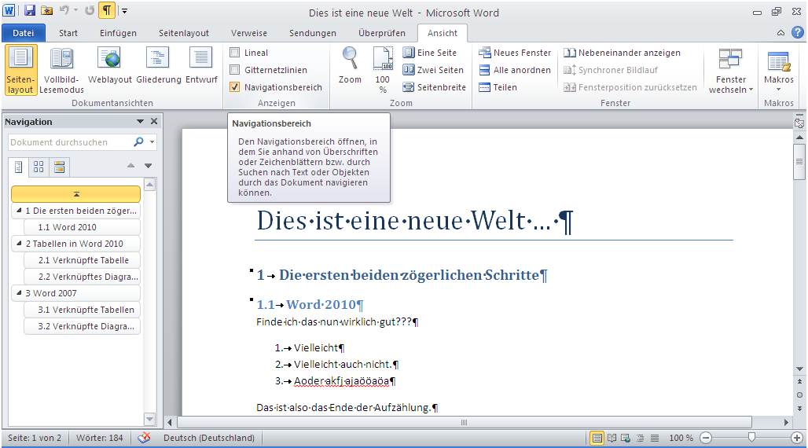Switch to Entwurf draft view

[x=201, y=66]
